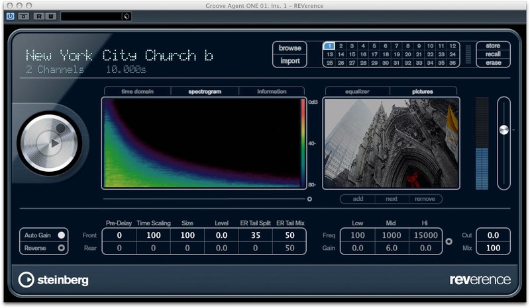Click the handle under the spectrogram
The image size is (530, 308).
click(x=309, y=199)
